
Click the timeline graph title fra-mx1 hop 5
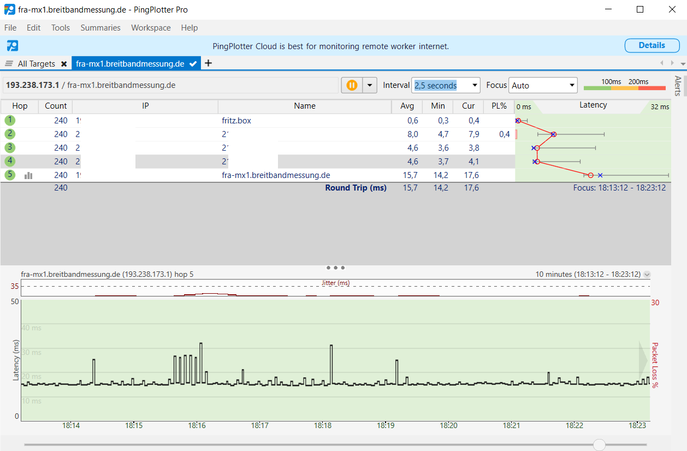[x=107, y=274]
